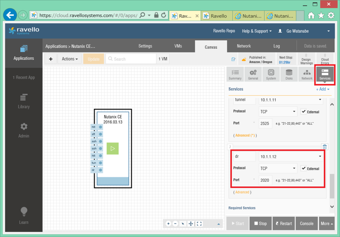Click the Stop VM button

coord(260,224)
